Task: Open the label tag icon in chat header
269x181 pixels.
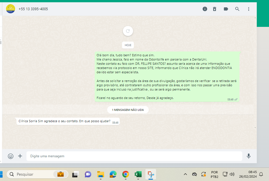Action: (226, 9)
